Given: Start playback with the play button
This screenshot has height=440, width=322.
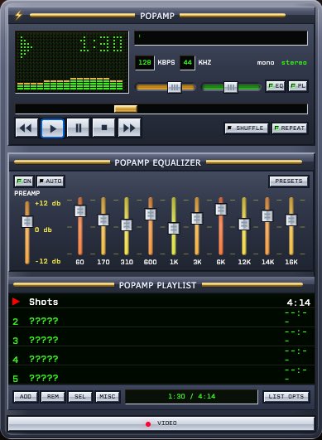Looking at the screenshot, I should coord(52,128).
